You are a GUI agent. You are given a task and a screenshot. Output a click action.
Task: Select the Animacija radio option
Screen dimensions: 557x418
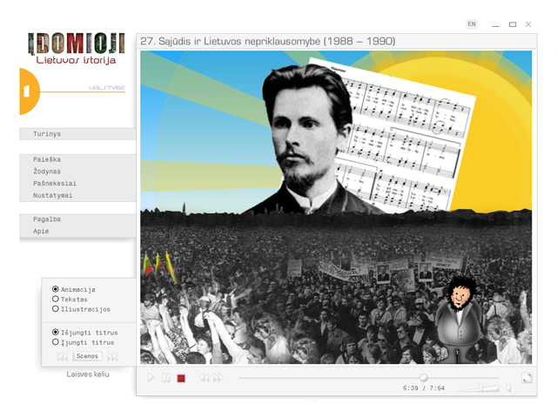pos(73,289)
